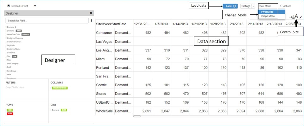The image size is (304, 126).
Task: Open the Pivot Mode combo box
Action: (x=268, y=6)
